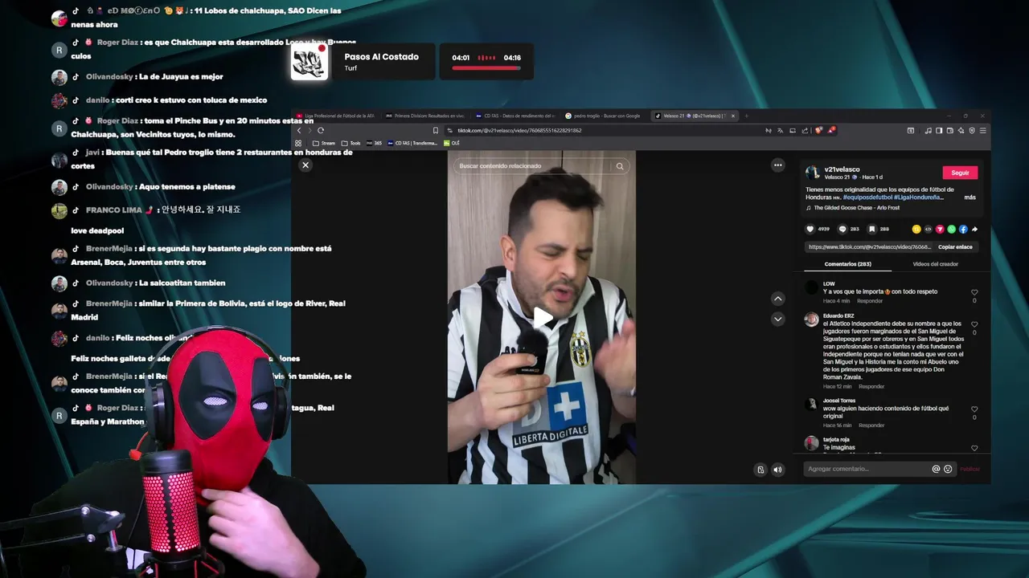Like the 'tarjeta roja' comment
Image resolution: width=1029 pixels, height=578 pixels.
click(x=974, y=448)
